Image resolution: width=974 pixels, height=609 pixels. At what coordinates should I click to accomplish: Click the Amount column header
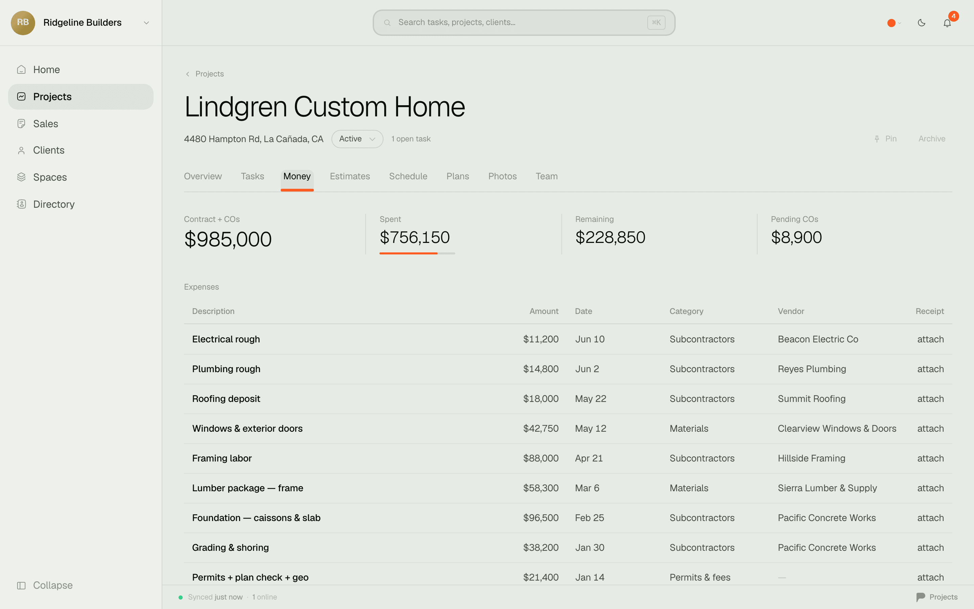tap(544, 311)
